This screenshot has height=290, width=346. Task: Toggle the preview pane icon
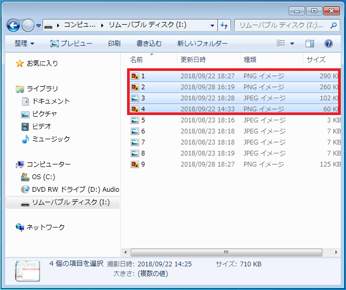(310, 44)
